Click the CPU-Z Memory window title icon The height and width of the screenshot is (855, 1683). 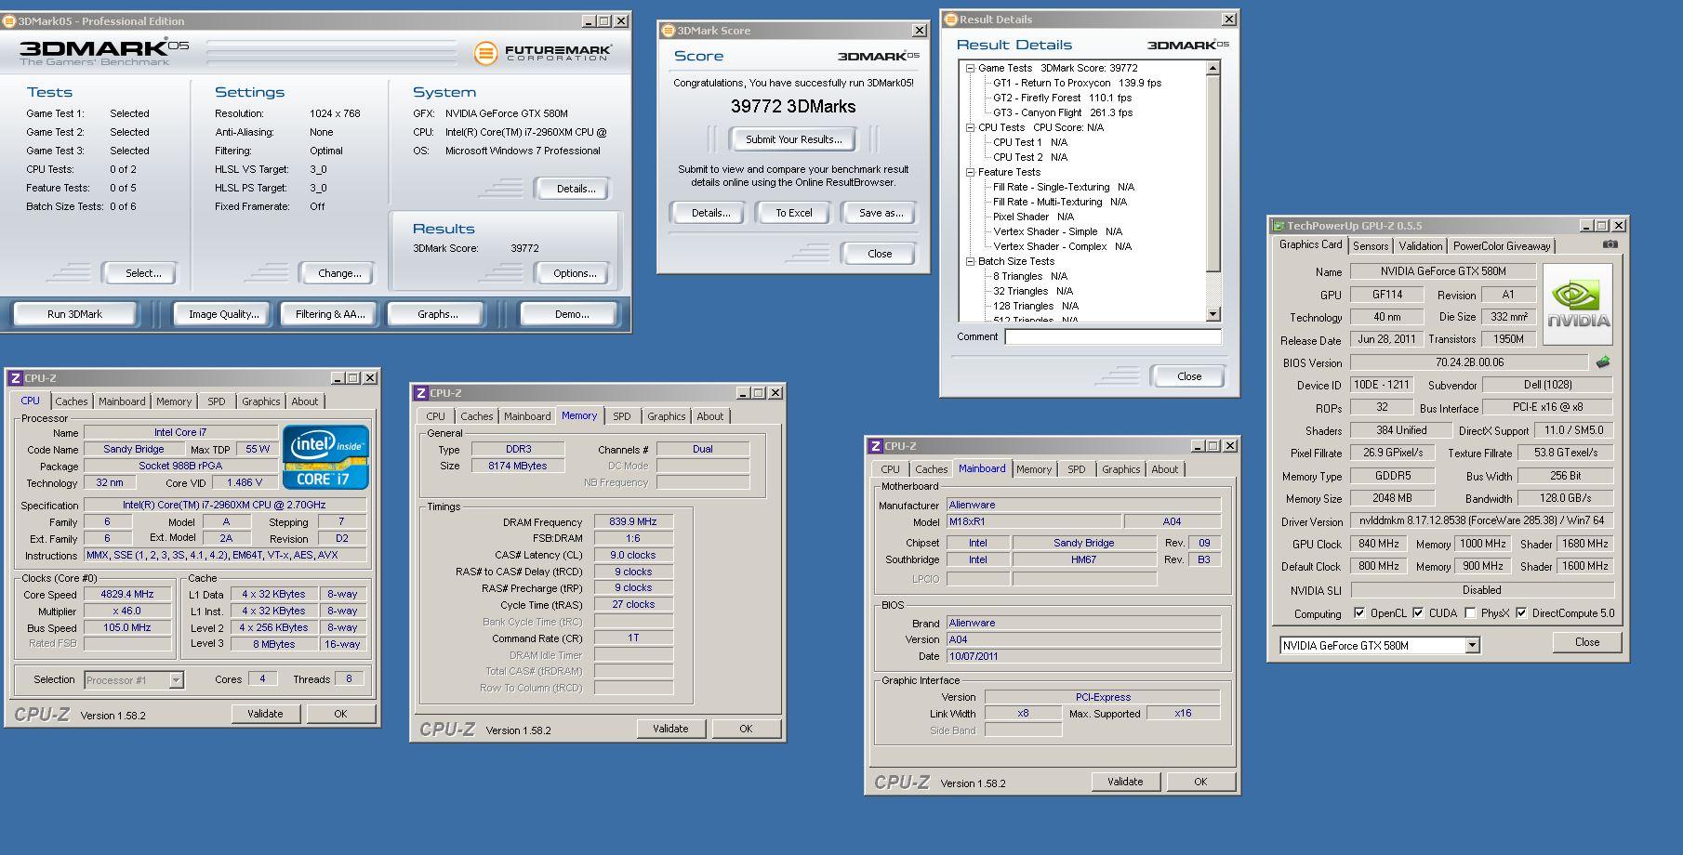click(421, 393)
